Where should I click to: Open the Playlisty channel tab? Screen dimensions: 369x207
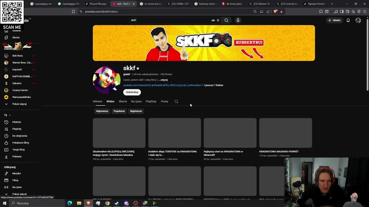coord(151,101)
